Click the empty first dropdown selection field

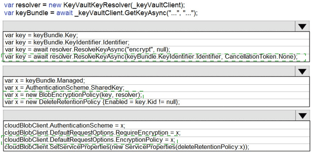(x=148, y=26)
